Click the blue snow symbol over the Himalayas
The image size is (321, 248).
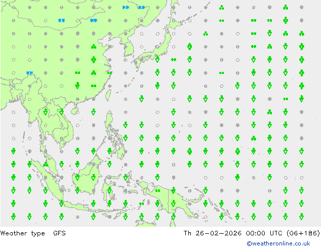[30, 73]
